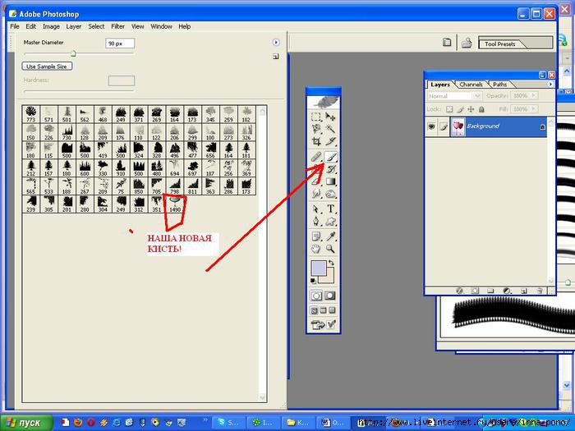Open the Edit menu

(31, 26)
